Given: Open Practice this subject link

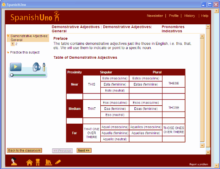Looking at the screenshot, I should (x=25, y=52).
